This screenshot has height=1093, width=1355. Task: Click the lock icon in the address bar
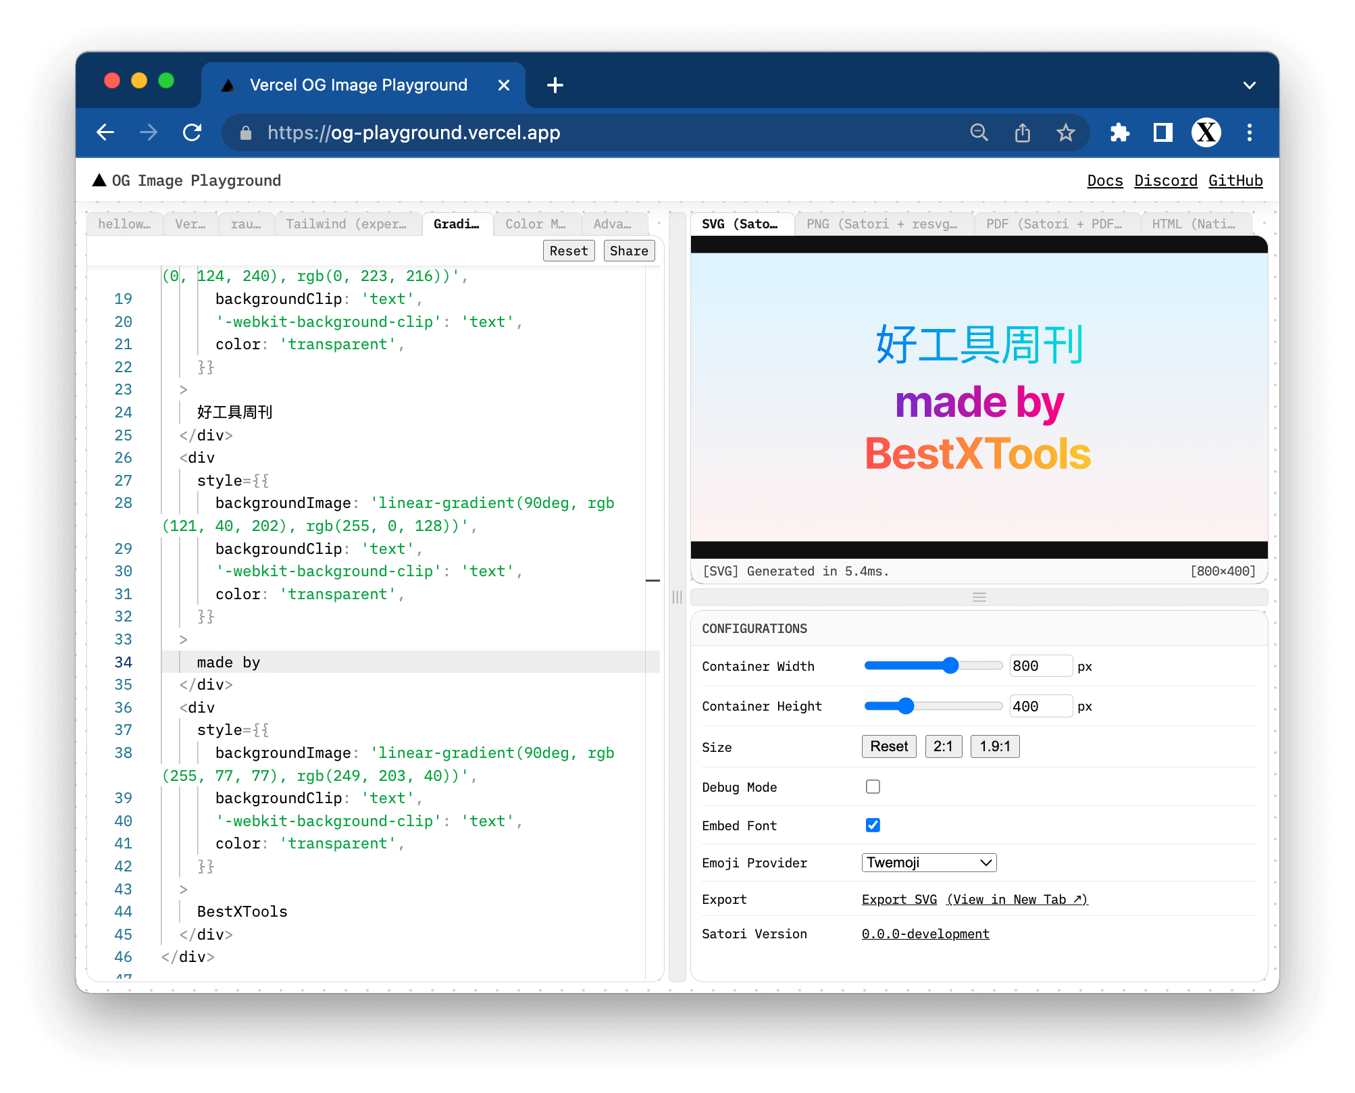click(x=246, y=133)
